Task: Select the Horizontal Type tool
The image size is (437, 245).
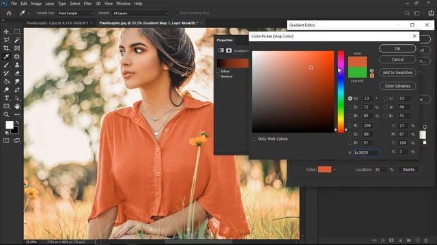Action: [x=6, y=98]
